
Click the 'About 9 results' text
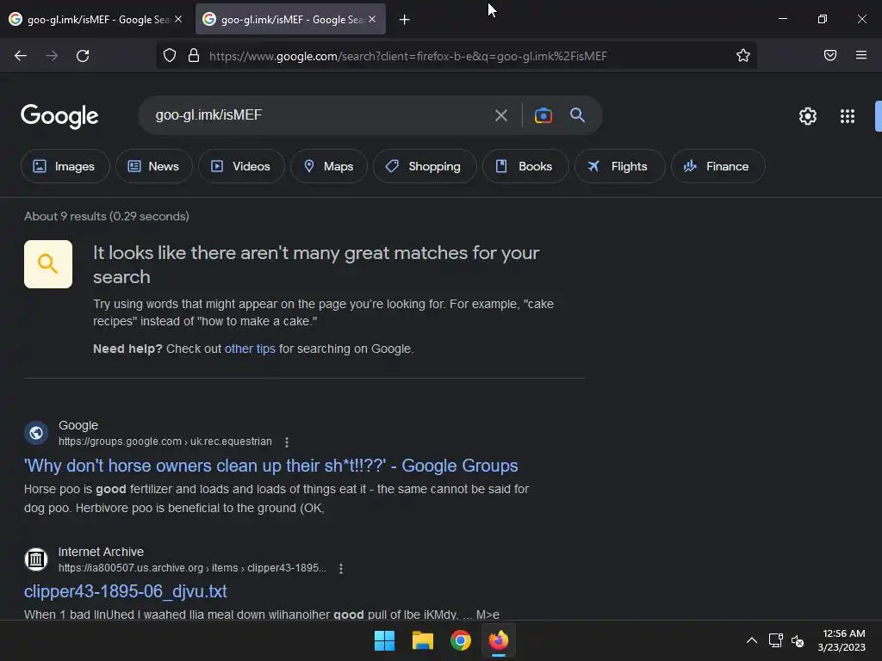tap(106, 216)
